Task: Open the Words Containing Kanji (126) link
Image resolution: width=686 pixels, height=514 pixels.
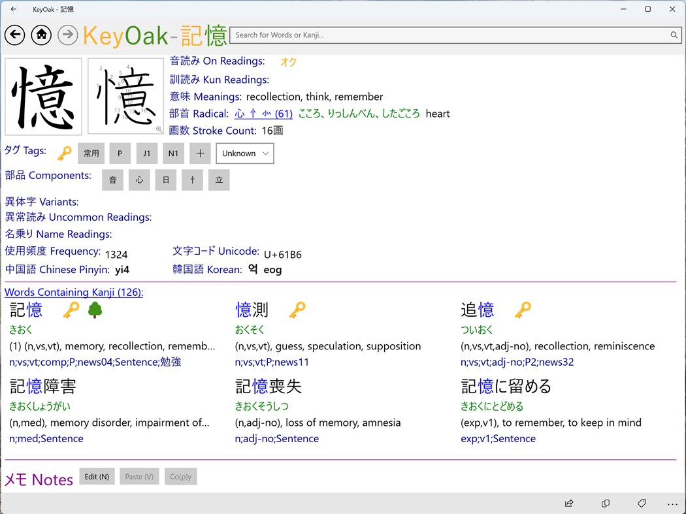Action: pyautogui.click(x=74, y=292)
